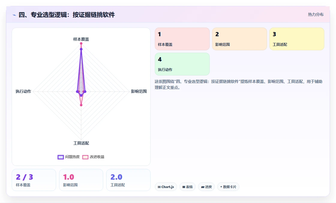The image size is (336, 203).
Task: Click the icon in the Chart.js chip
Action: pos(159,187)
